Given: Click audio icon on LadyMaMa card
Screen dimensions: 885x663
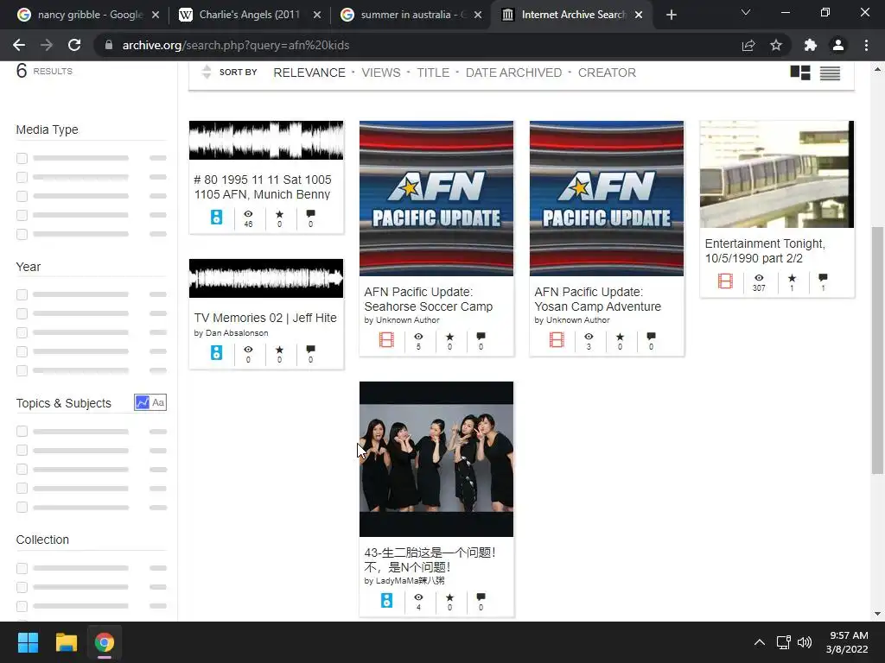Looking at the screenshot, I should 386,601.
